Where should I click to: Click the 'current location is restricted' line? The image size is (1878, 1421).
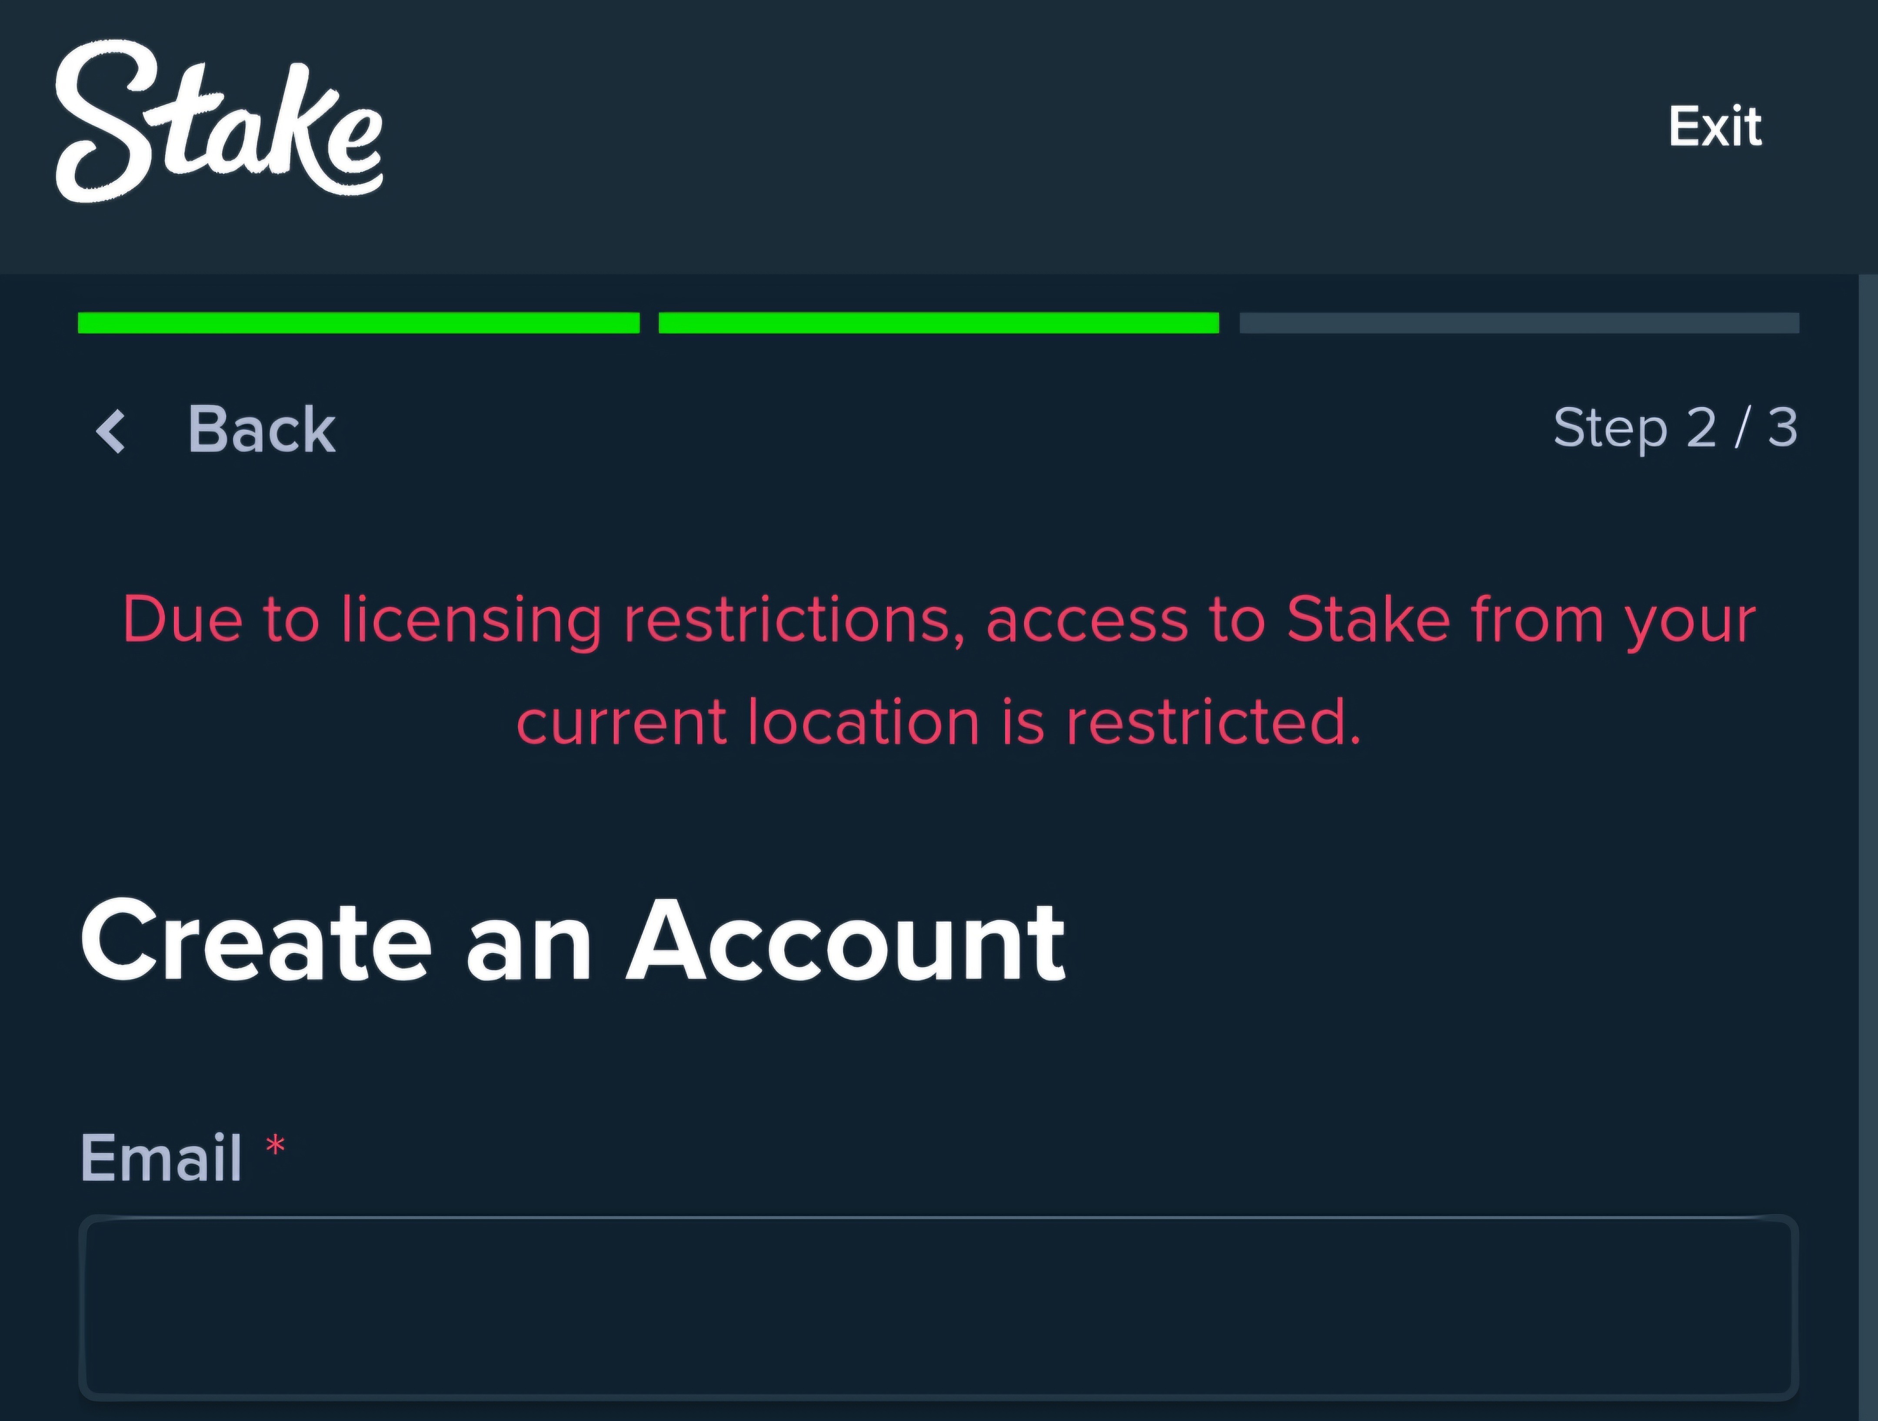(x=939, y=722)
